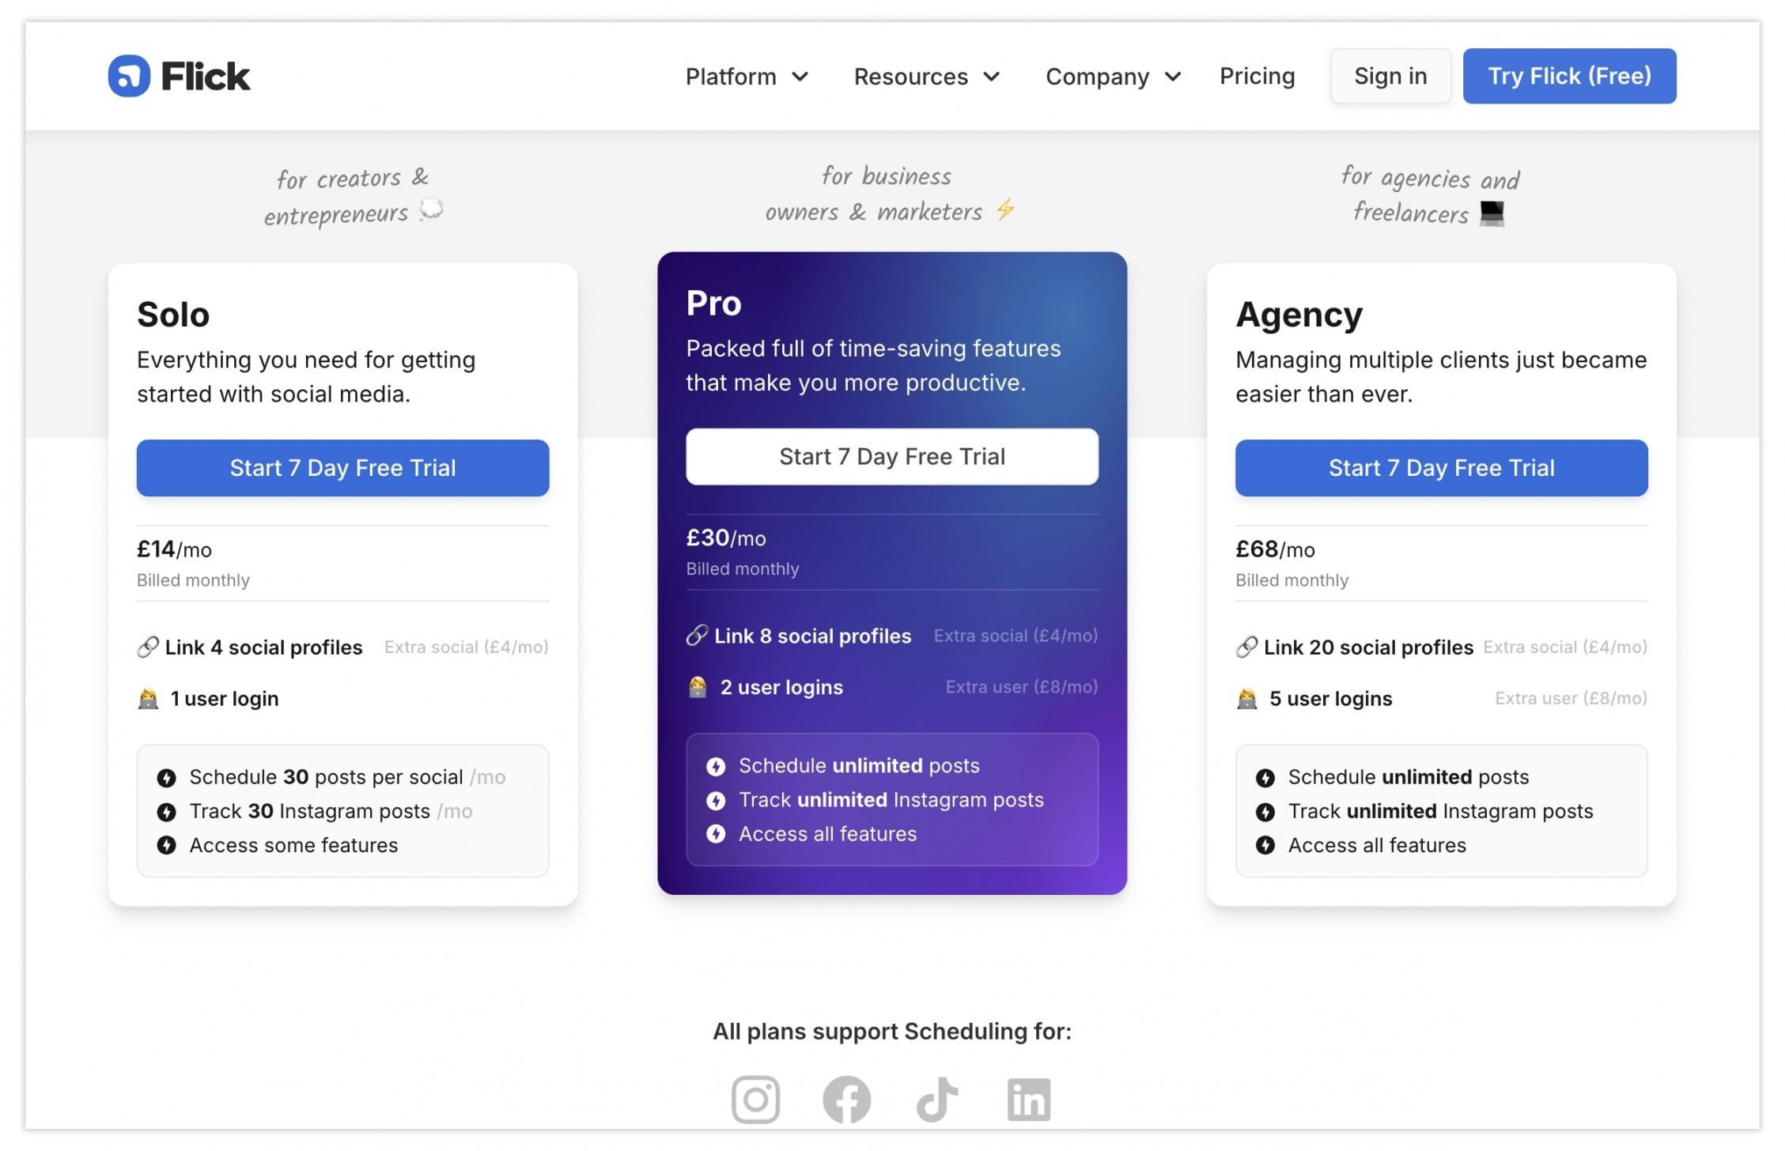The height and width of the screenshot is (1151, 1785).
Task: Click the Link 20 social profiles text
Action: click(x=1368, y=647)
